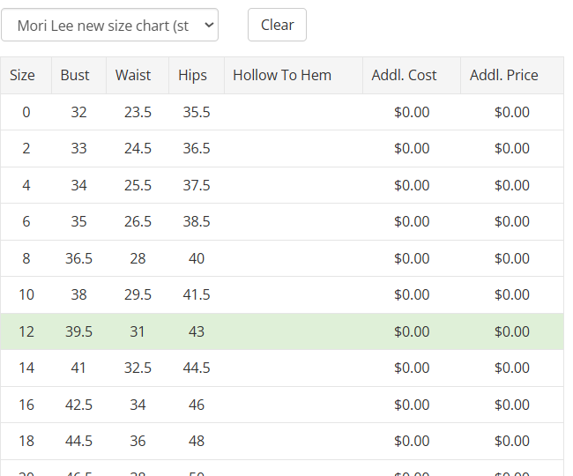Click the highlighted size 12 row
Viewport: 573px width, 476px height.
pyautogui.click(x=282, y=331)
